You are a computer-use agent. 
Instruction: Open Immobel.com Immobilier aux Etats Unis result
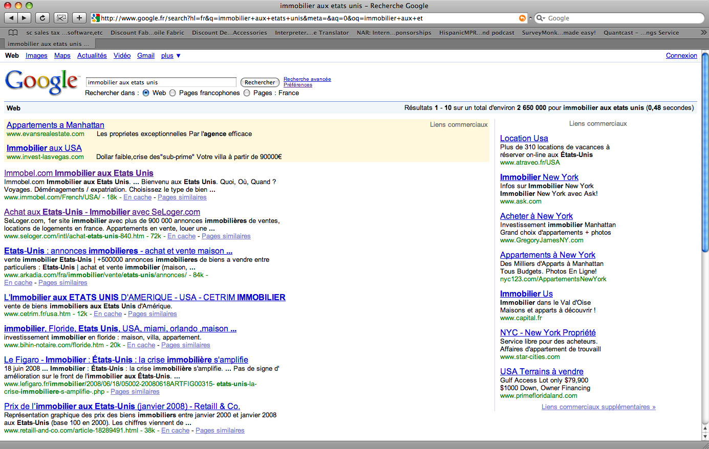click(79, 173)
